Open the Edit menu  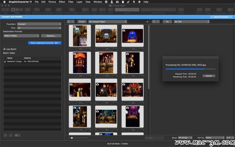pos(43,2)
